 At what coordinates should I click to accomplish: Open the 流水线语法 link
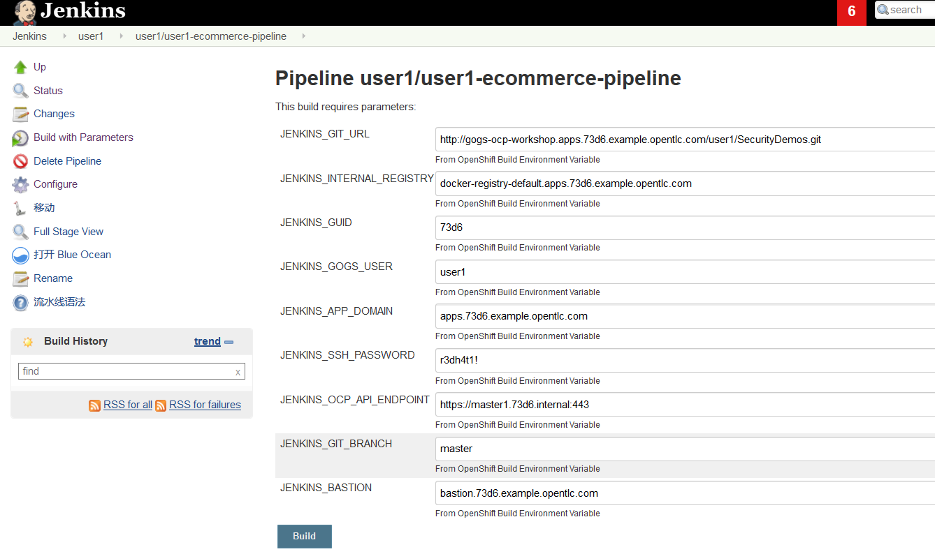(59, 302)
